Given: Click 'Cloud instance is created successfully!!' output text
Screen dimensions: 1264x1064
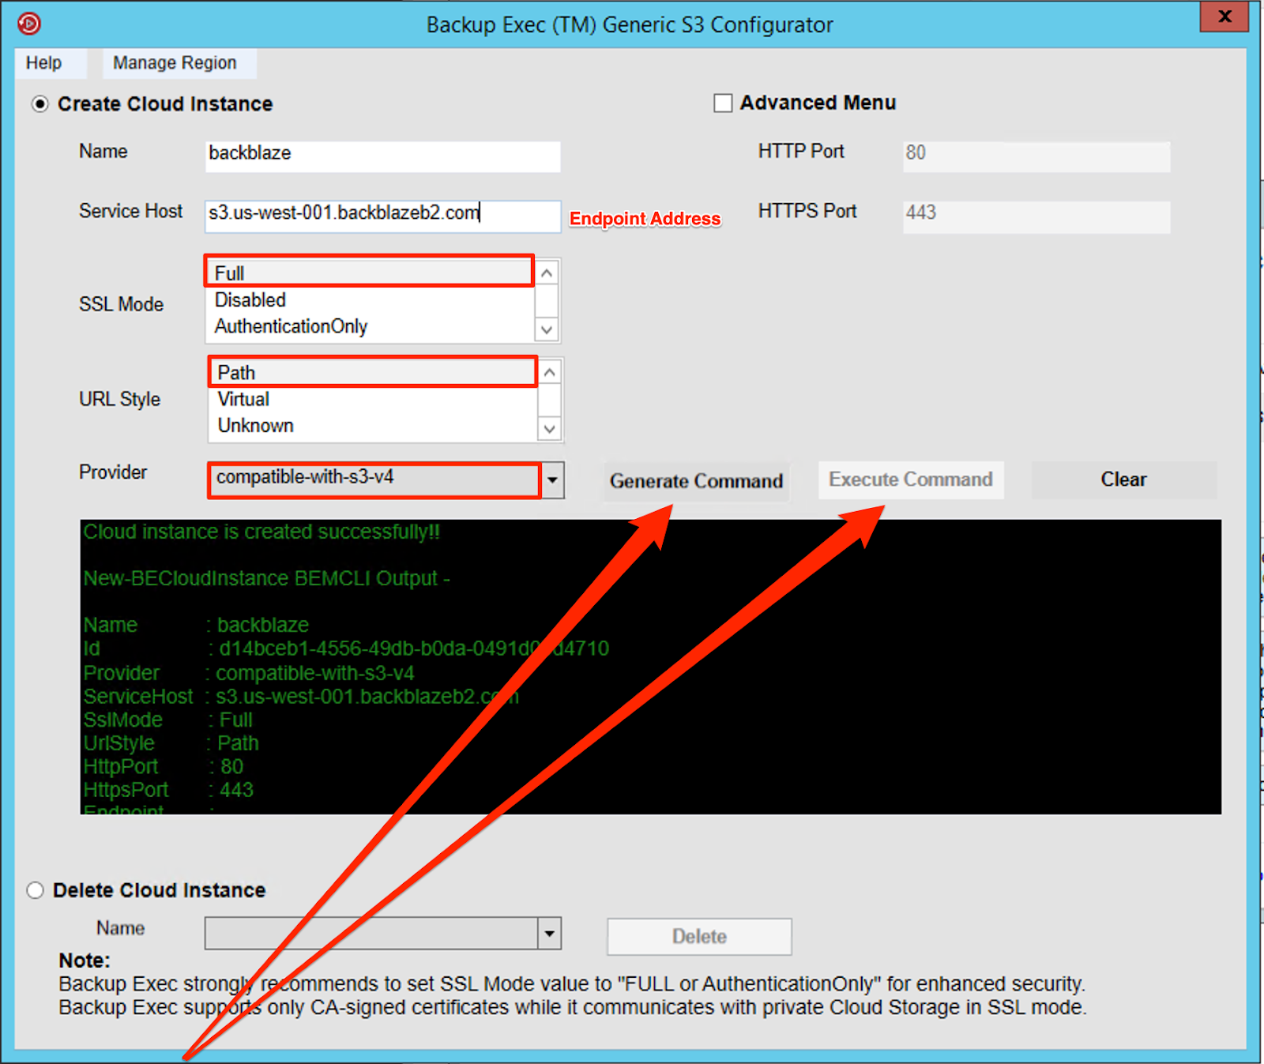Looking at the screenshot, I should [x=261, y=532].
